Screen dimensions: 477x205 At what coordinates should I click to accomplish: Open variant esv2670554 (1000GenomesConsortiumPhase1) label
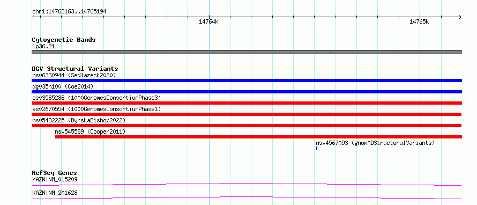(x=96, y=109)
